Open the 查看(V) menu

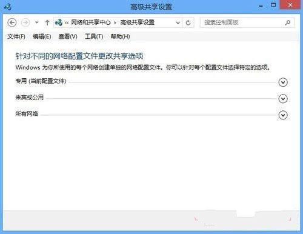pos(68,36)
